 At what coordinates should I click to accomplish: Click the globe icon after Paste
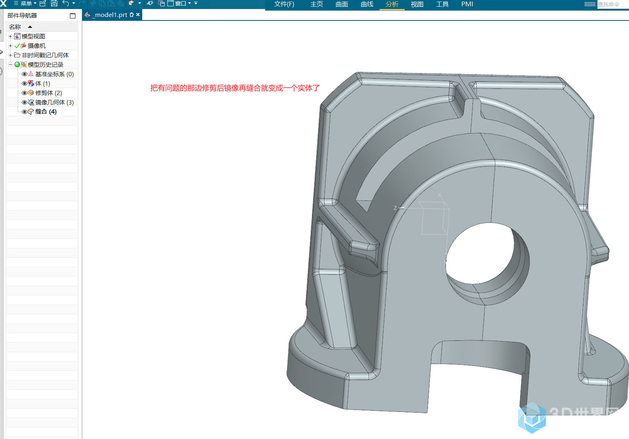[x=120, y=4]
